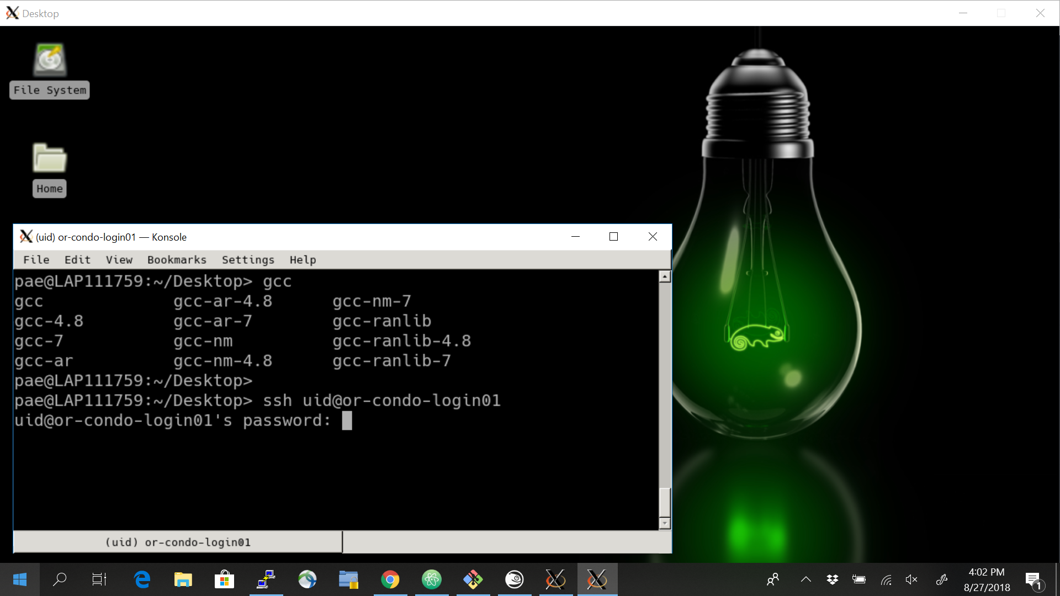1060x596 pixels.
Task: Click the Konsole scrollbar thumb
Action: click(x=665, y=502)
